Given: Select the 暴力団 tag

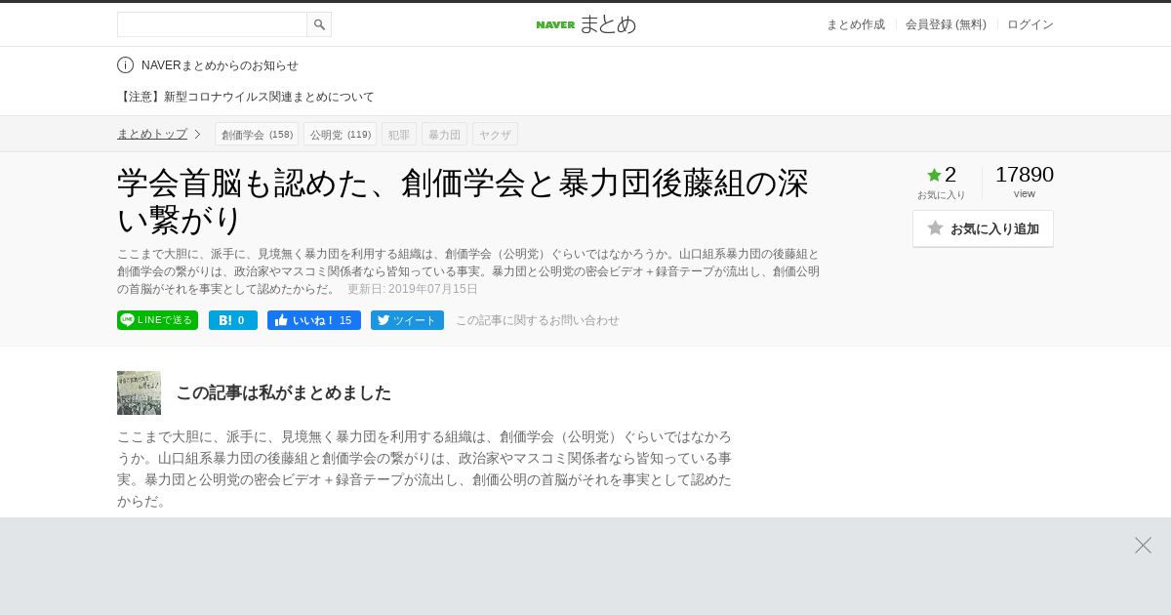Looking at the screenshot, I should [x=444, y=135].
